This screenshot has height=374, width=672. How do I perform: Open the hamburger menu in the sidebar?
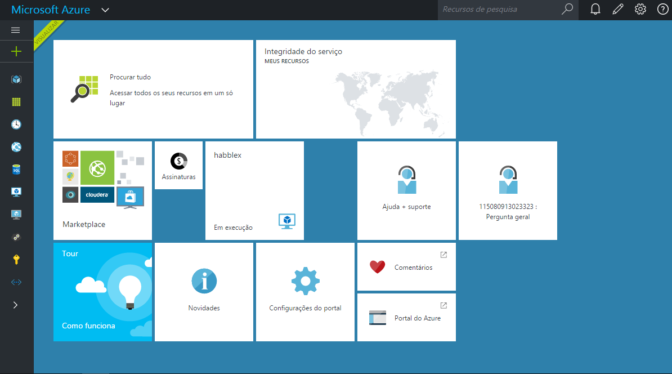click(15, 30)
